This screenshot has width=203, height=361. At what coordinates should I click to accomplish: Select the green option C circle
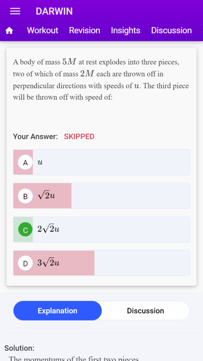25,230
